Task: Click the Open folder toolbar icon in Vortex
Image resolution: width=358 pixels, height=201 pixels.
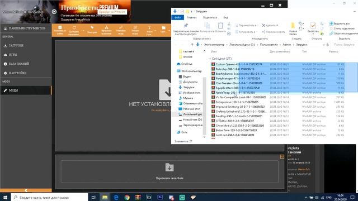Action: (163, 30)
